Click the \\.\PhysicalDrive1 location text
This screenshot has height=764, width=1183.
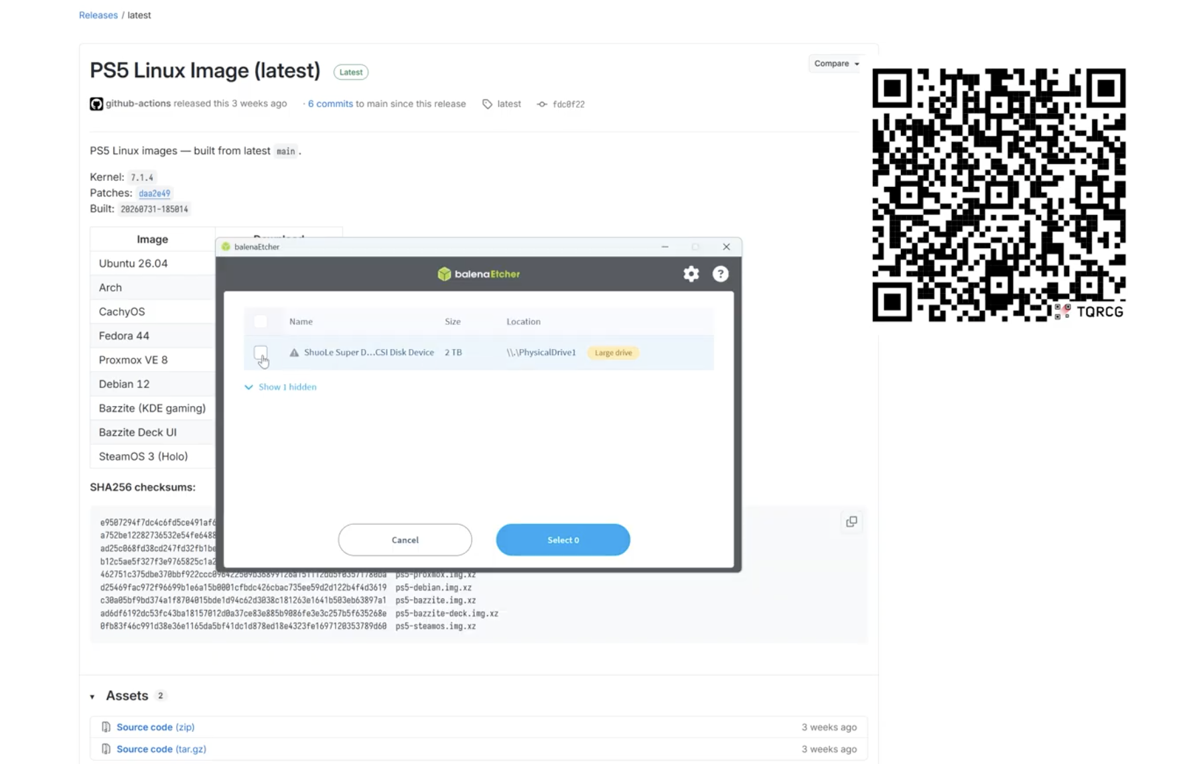(541, 353)
